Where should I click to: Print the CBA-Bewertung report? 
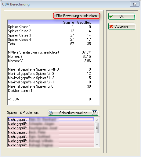(77, 16)
